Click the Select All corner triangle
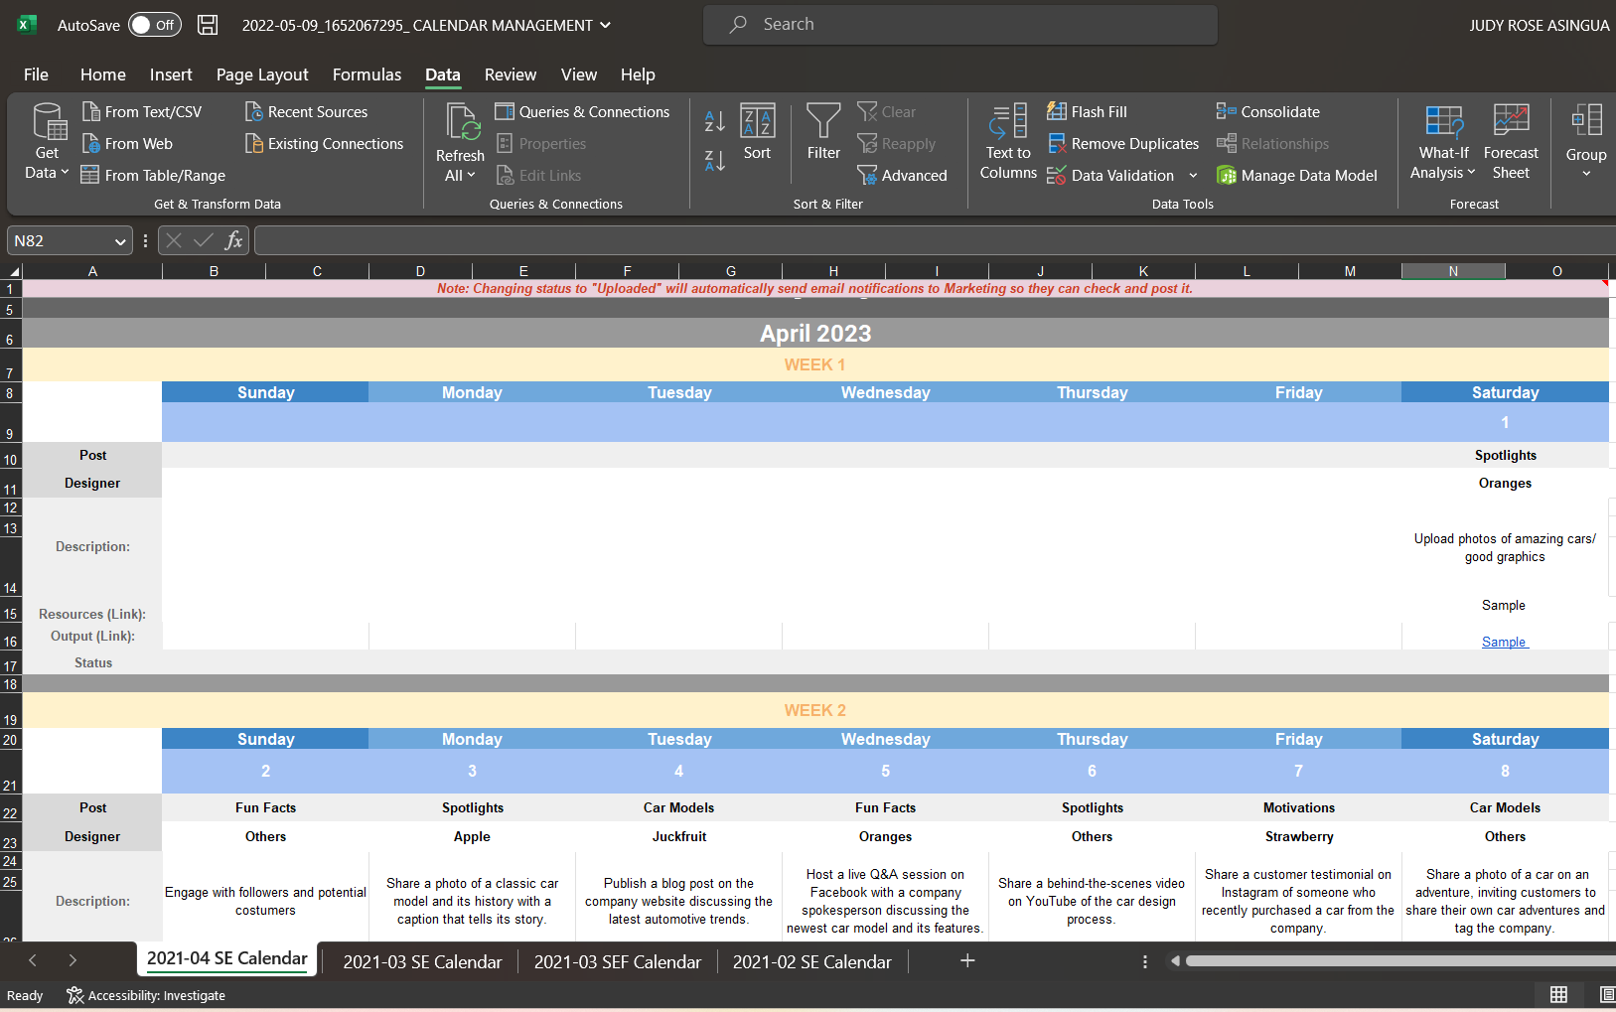 [13, 271]
